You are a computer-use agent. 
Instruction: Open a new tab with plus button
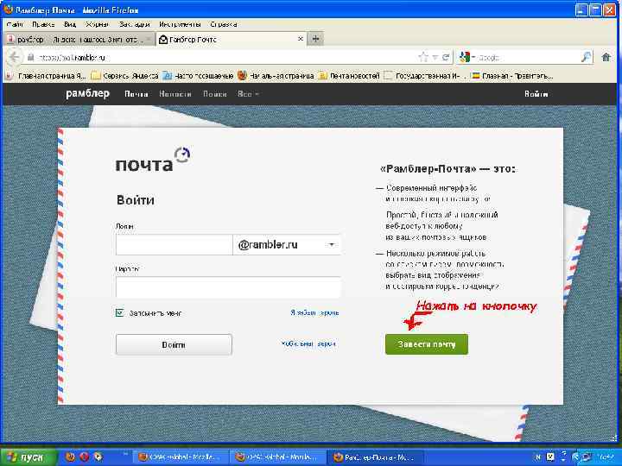coord(316,39)
